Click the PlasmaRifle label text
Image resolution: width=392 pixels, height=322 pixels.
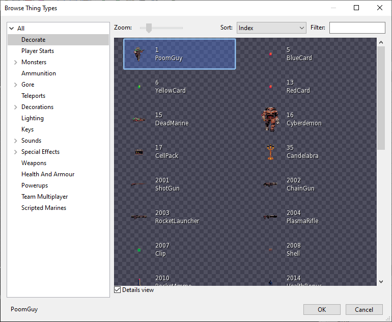point(302,221)
